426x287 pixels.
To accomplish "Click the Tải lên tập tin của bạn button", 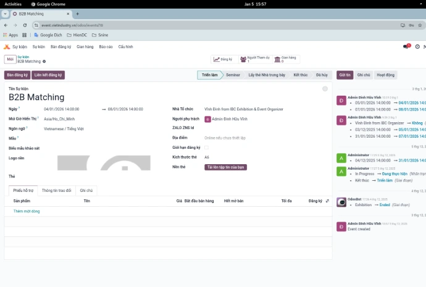I will click(226, 167).
